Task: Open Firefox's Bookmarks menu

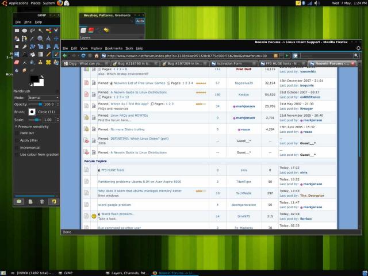Action: click(x=114, y=48)
